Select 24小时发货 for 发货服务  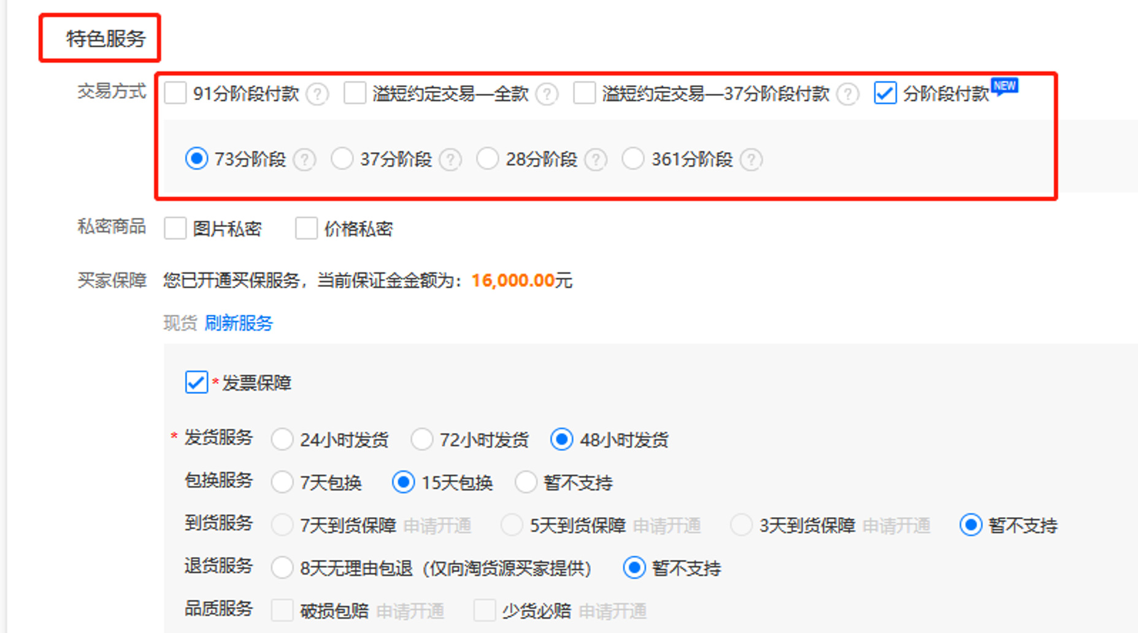pos(282,439)
